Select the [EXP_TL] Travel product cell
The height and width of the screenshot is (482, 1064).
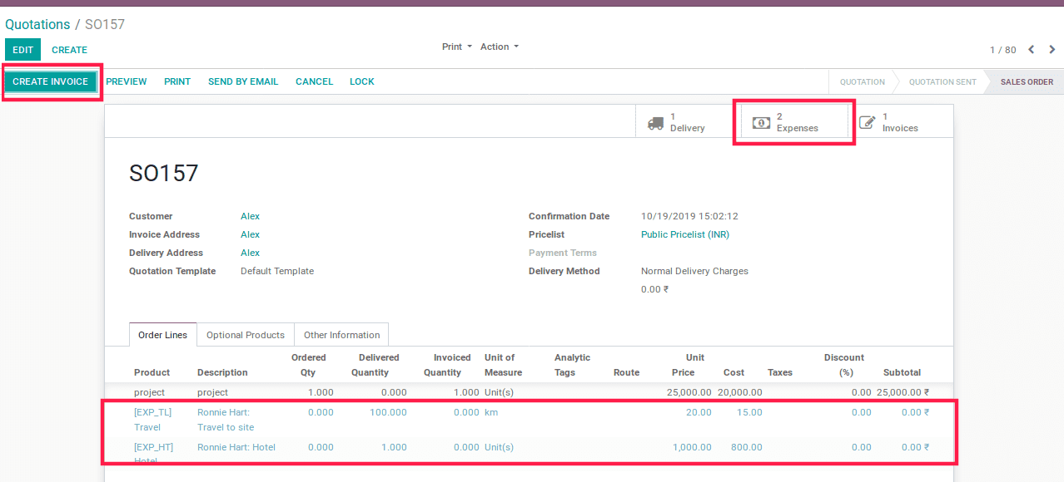coord(152,420)
